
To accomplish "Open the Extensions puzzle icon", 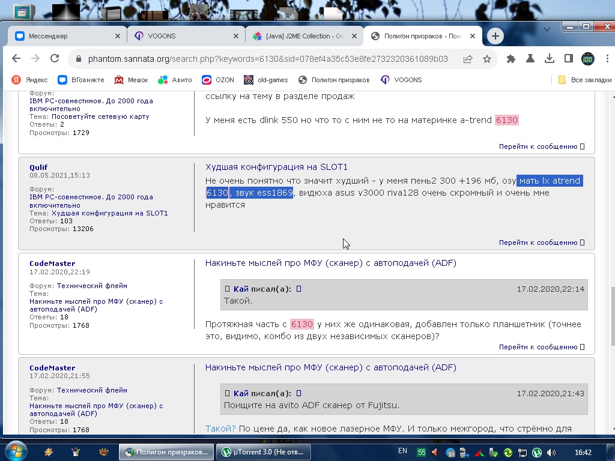I will [510, 59].
